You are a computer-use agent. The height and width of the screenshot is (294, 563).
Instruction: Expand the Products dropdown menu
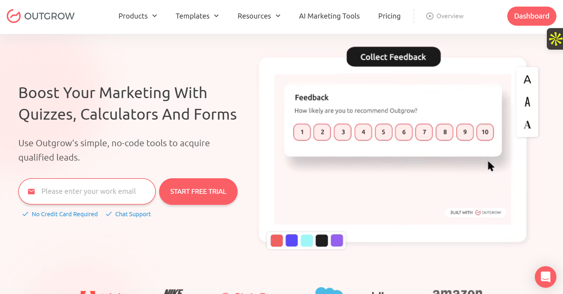[138, 16]
